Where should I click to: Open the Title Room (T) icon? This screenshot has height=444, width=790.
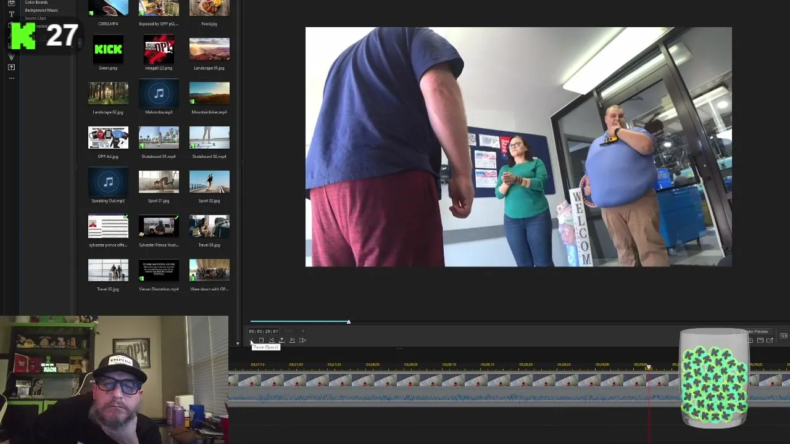11,14
